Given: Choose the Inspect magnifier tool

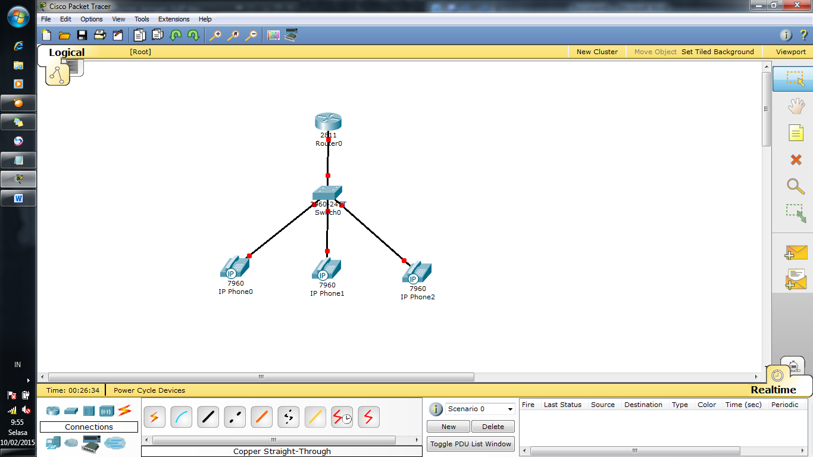Looking at the screenshot, I should click(x=796, y=186).
